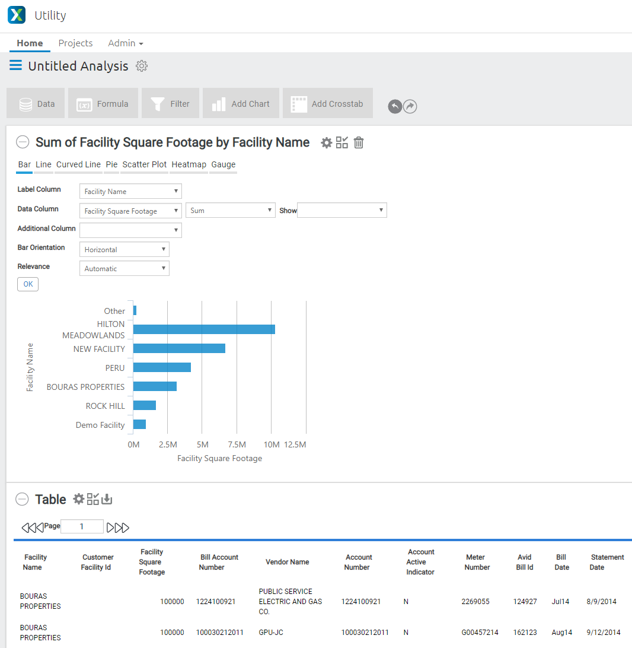Select the Scatter Plot chart tab

pos(145,164)
